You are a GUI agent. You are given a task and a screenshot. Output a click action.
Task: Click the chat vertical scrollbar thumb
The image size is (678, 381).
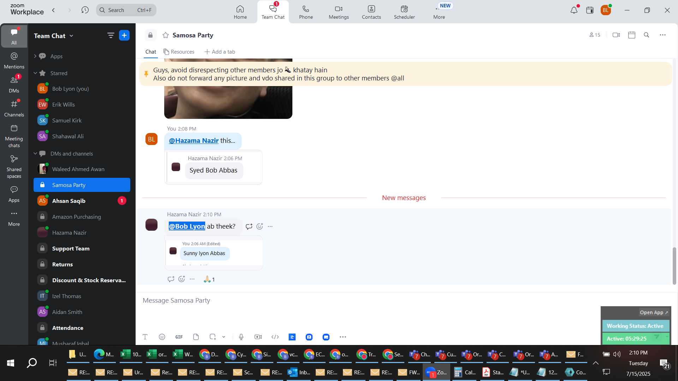(674, 266)
